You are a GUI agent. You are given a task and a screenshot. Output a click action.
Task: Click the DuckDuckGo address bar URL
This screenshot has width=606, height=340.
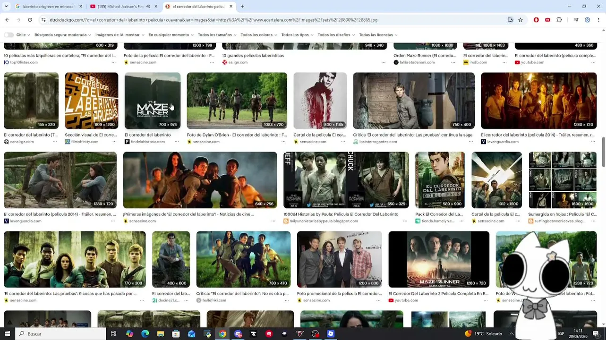coord(213,20)
